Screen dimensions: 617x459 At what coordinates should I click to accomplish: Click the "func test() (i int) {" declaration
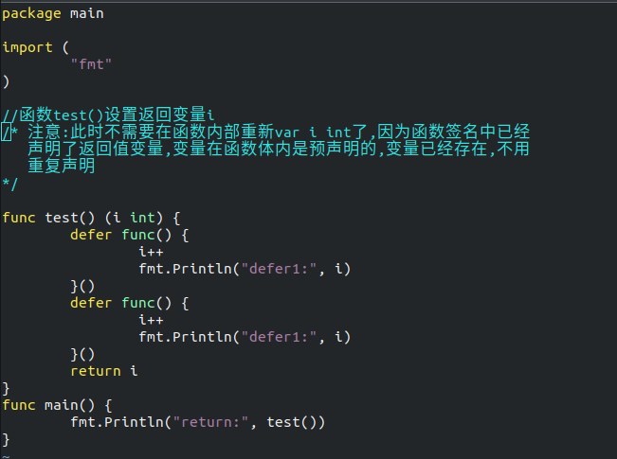(x=91, y=218)
